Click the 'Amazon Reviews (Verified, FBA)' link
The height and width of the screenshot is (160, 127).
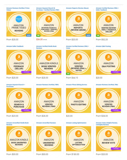pyautogui.click(x=107, y=85)
